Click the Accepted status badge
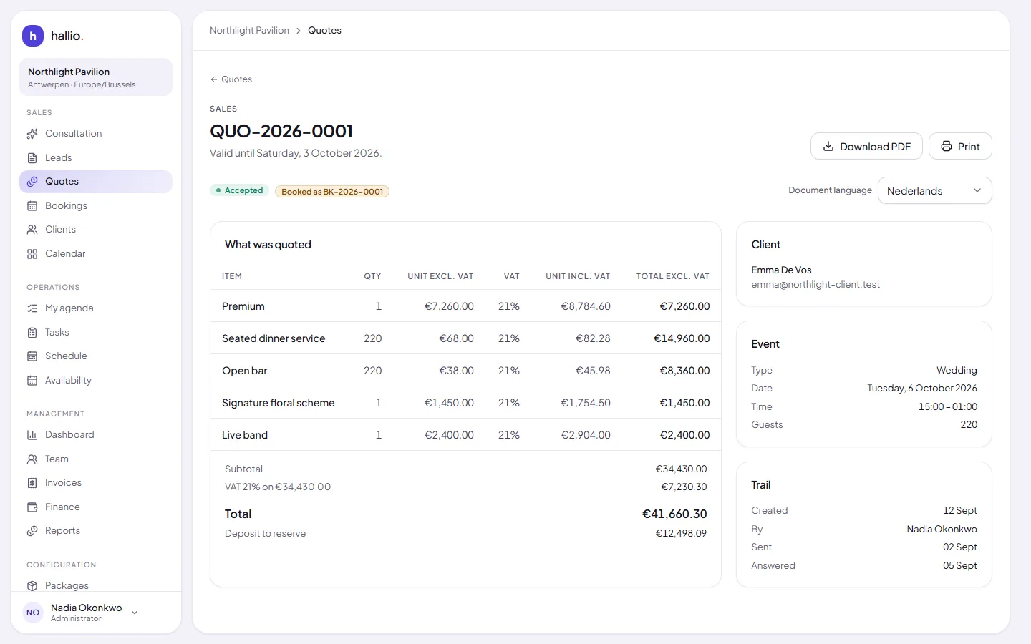This screenshot has width=1031, height=644. coord(239,190)
